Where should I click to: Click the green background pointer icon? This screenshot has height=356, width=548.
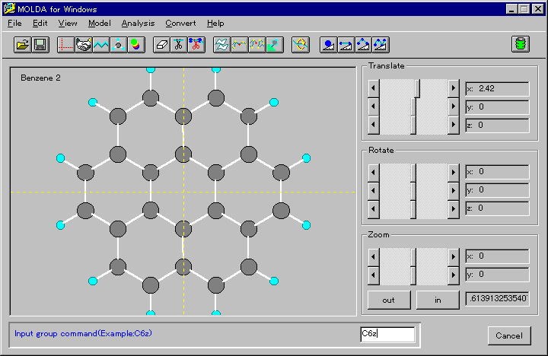(274, 45)
